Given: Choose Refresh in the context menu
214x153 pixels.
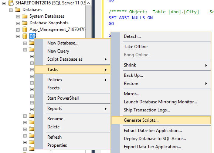Looking at the screenshot, I should click(x=72, y=137).
